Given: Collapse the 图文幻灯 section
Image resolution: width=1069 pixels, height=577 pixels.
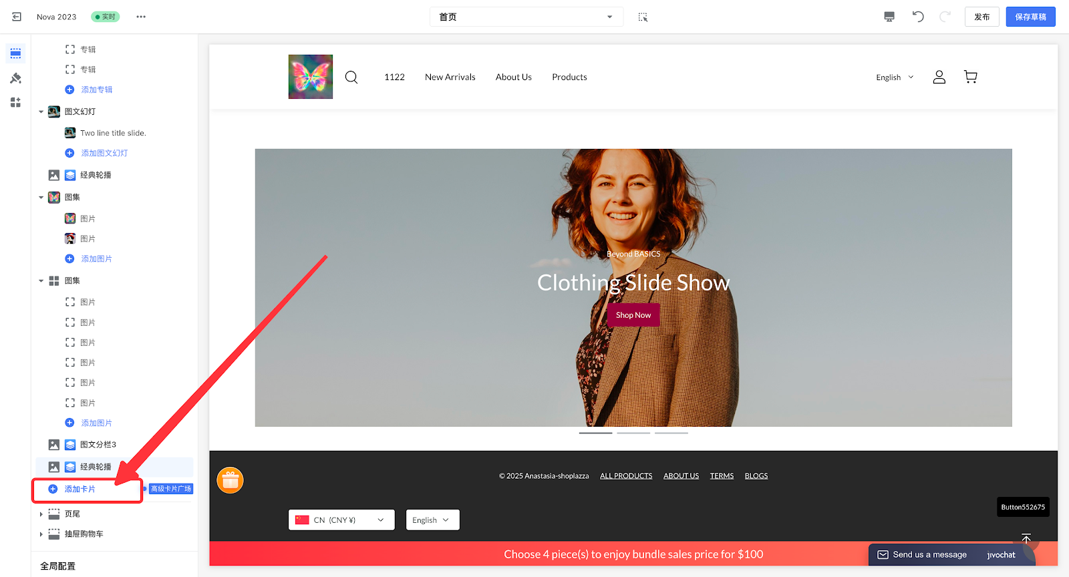Looking at the screenshot, I should [41, 112].
